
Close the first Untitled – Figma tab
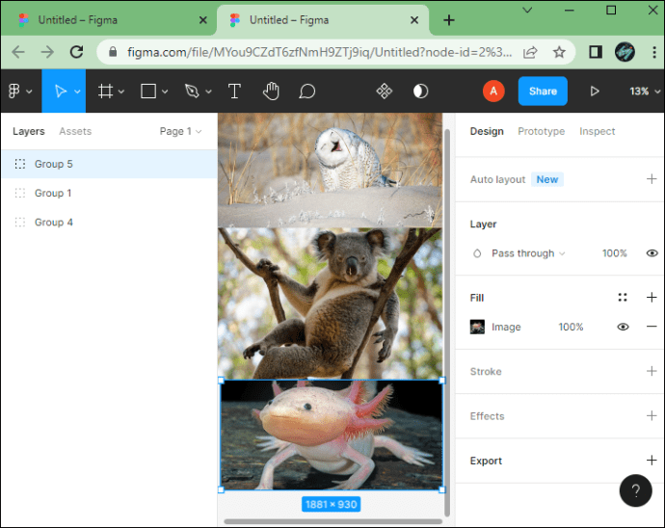click(203, 20)
